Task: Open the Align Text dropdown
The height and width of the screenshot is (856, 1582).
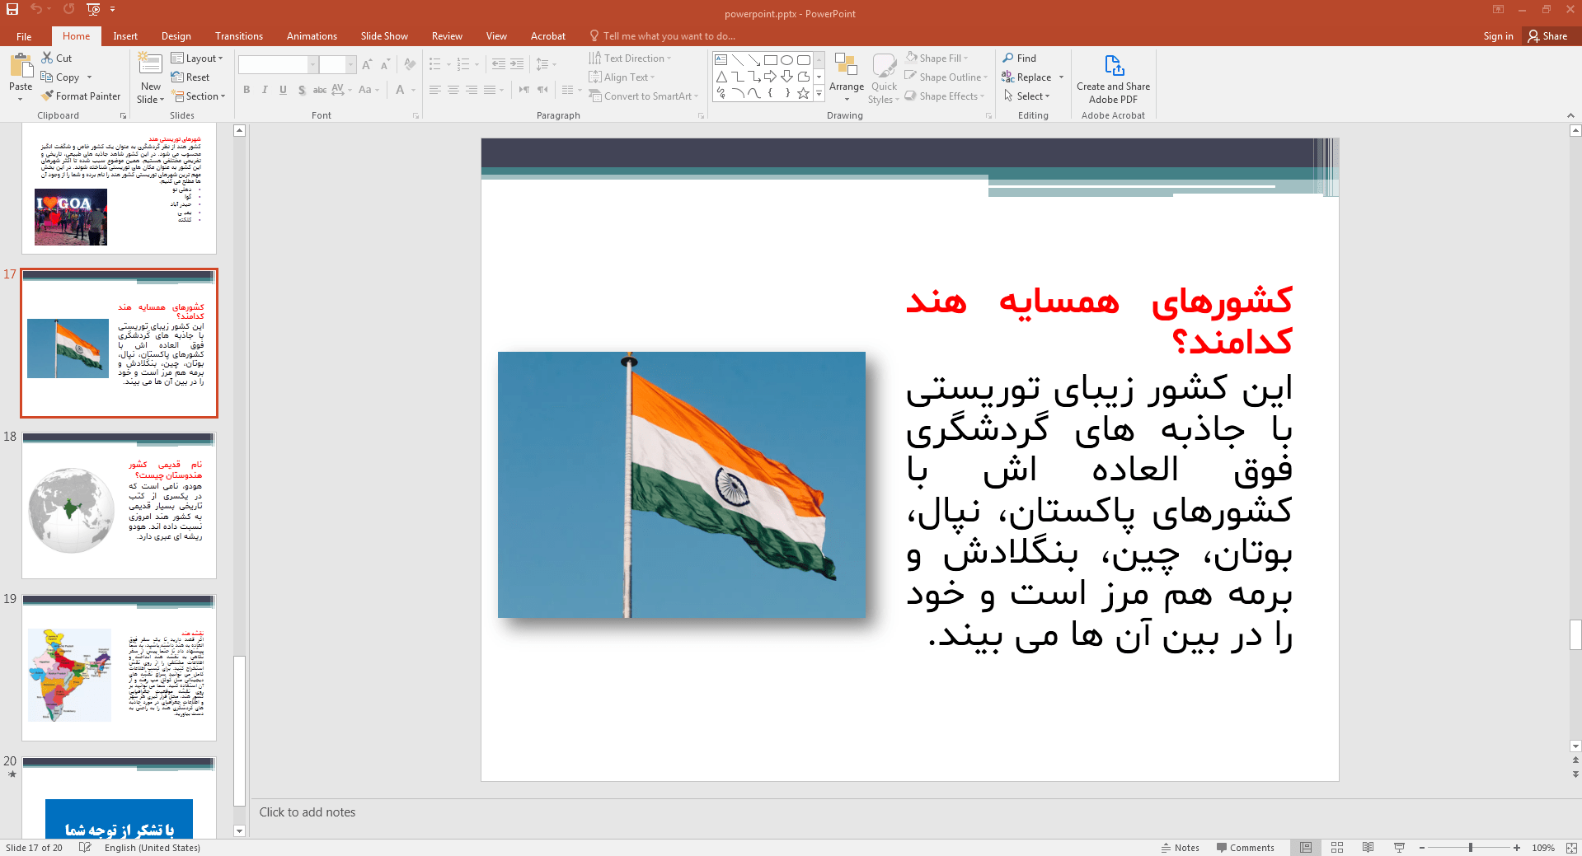Action: 622,77
